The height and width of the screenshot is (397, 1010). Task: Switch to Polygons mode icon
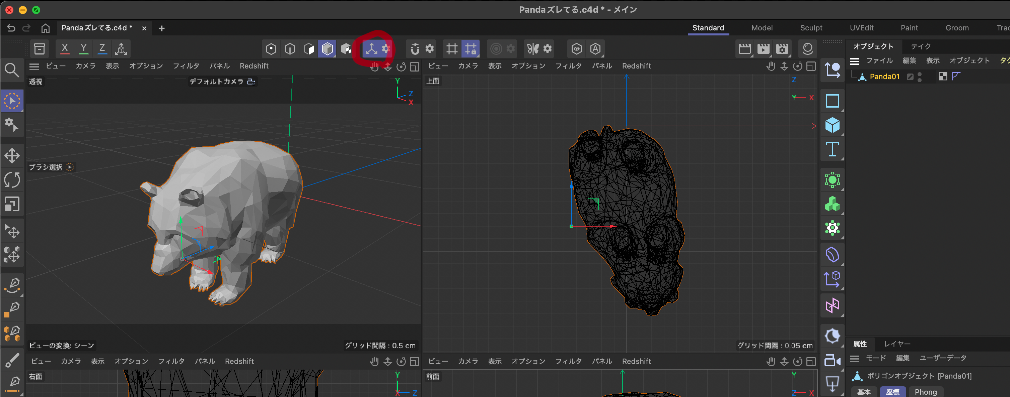click(x=309, y=49)
